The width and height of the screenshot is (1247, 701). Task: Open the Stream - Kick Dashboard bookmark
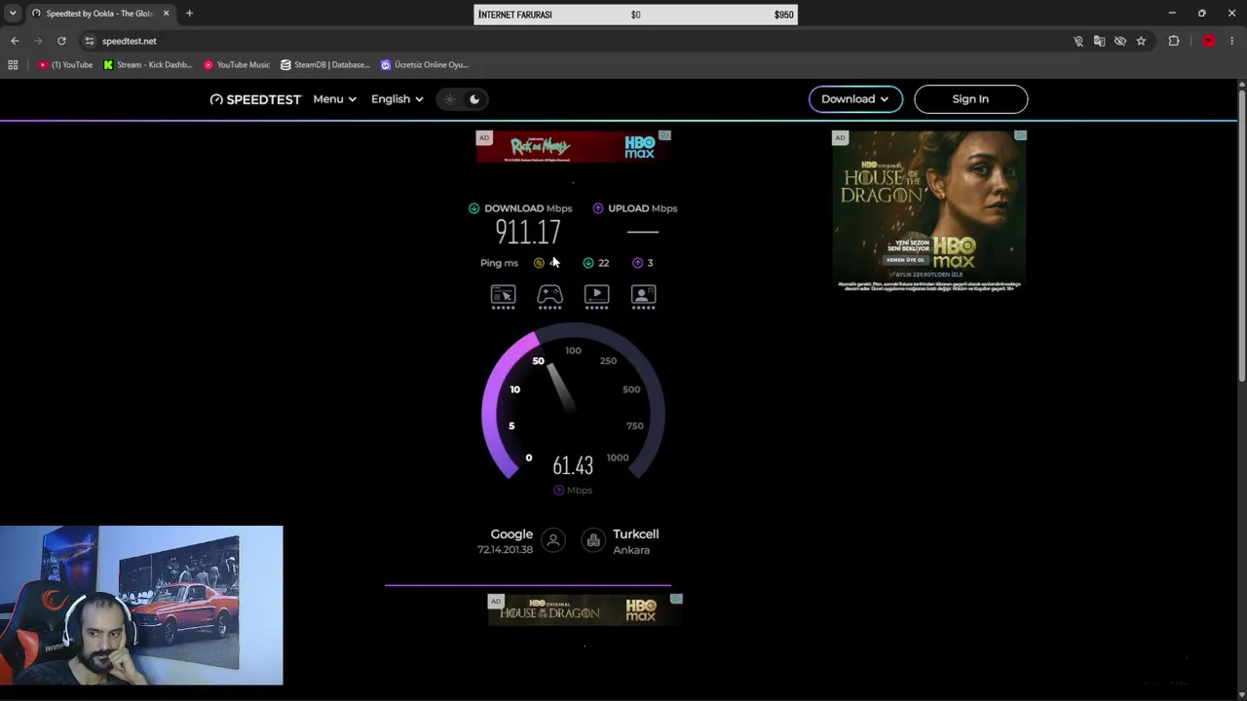point(148,65)
